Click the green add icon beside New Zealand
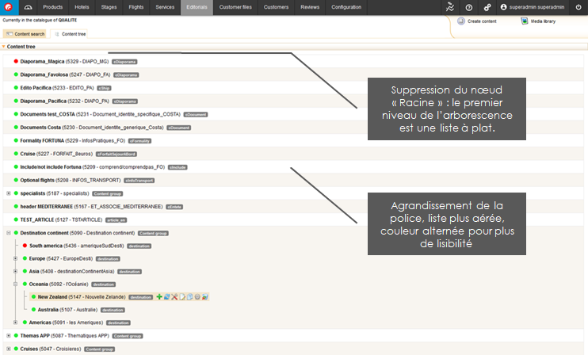Image resolution: width=588 pixels, height=355 pixels. tap(159, 296)
